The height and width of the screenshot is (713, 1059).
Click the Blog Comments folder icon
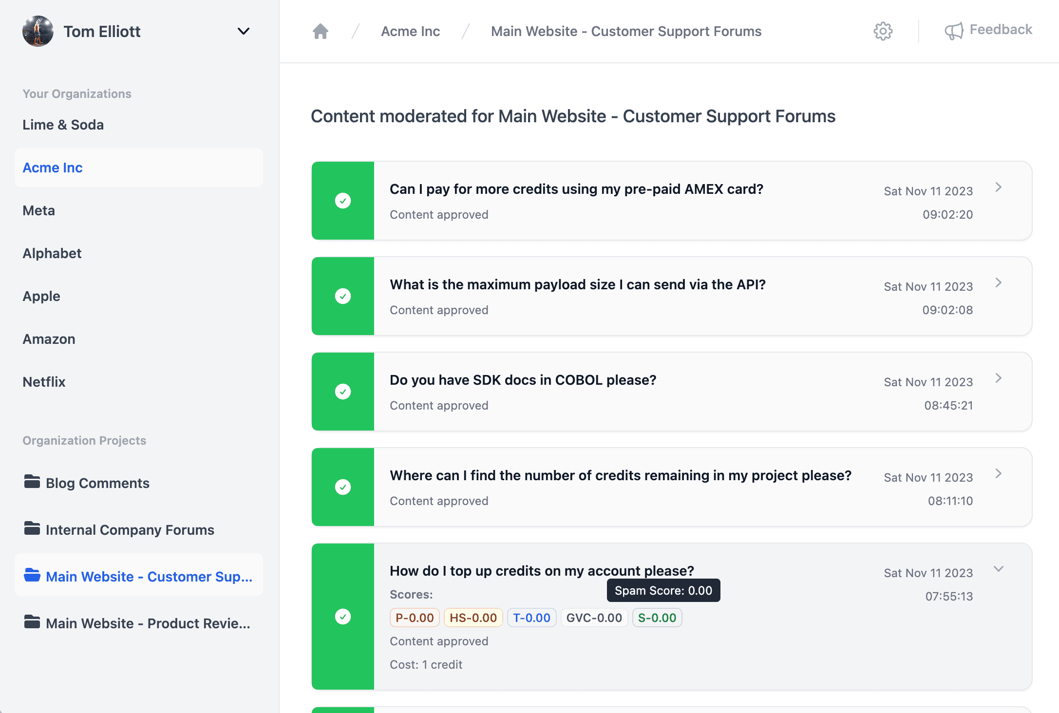[x=32, y=482]
